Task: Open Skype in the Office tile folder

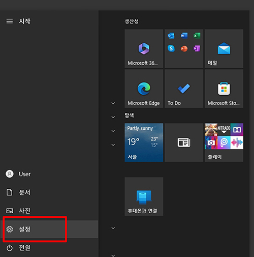Action: tap(171, 49)
